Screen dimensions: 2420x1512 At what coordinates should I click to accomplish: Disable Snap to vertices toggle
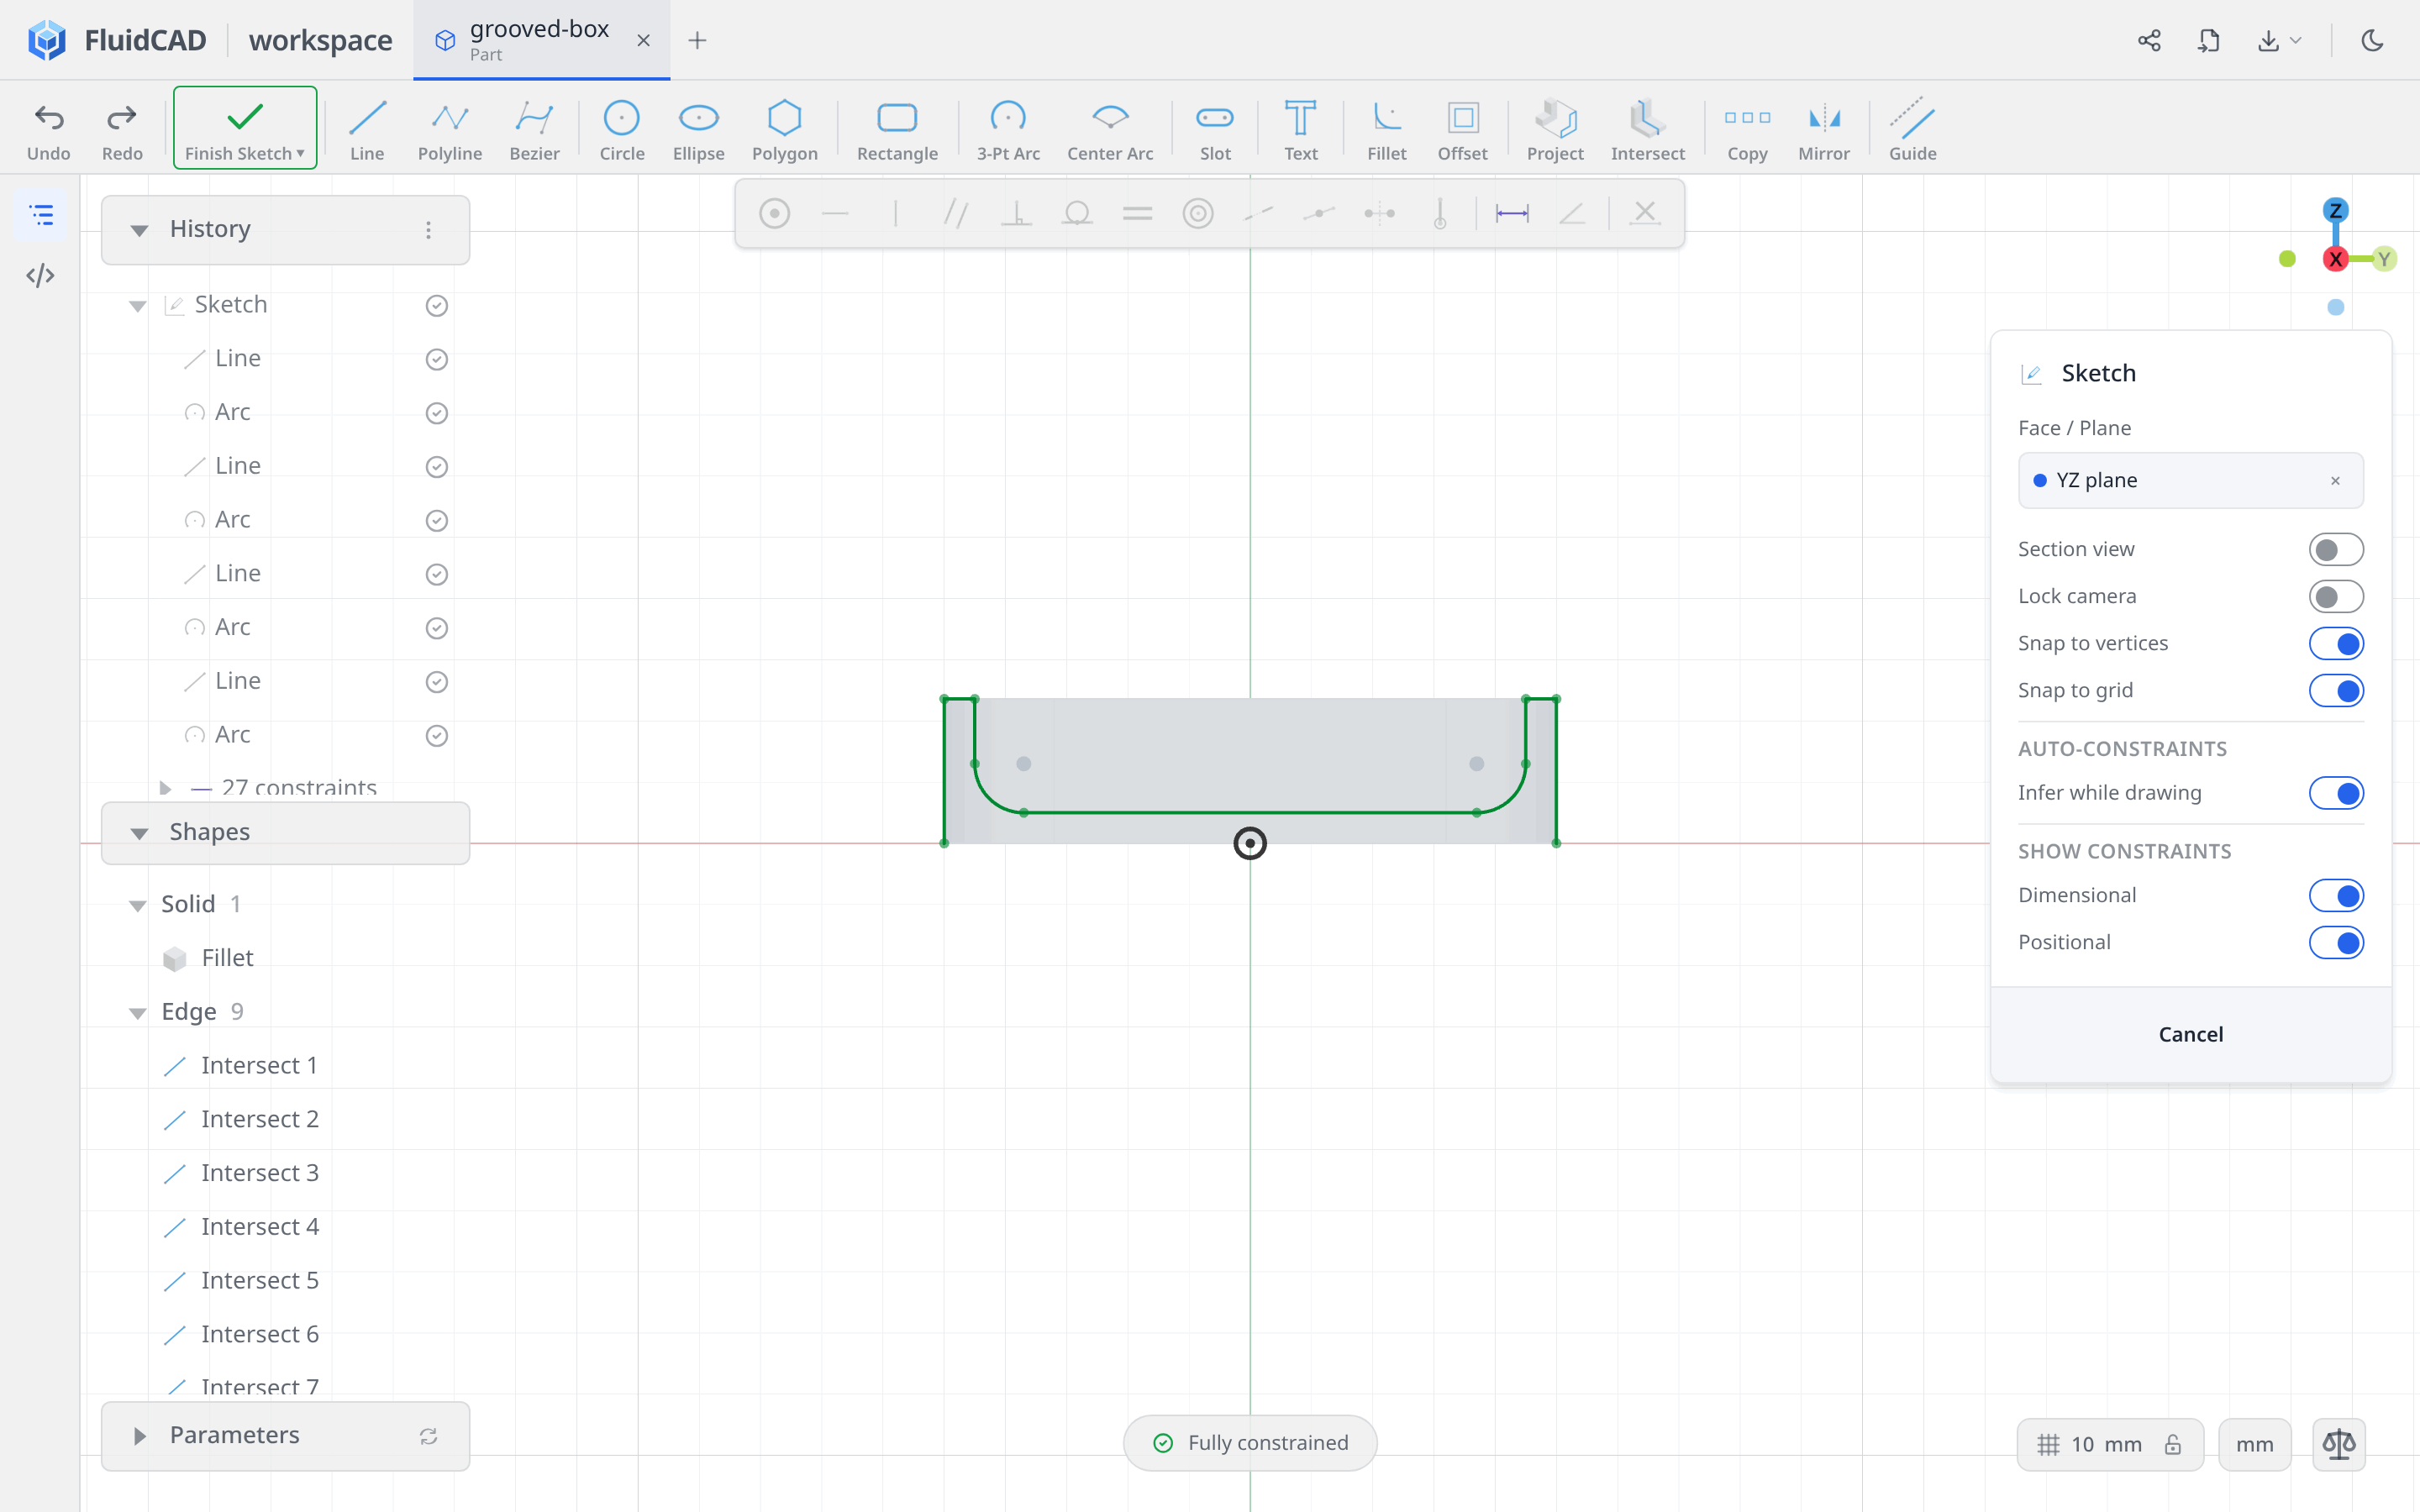point(2336,643)
